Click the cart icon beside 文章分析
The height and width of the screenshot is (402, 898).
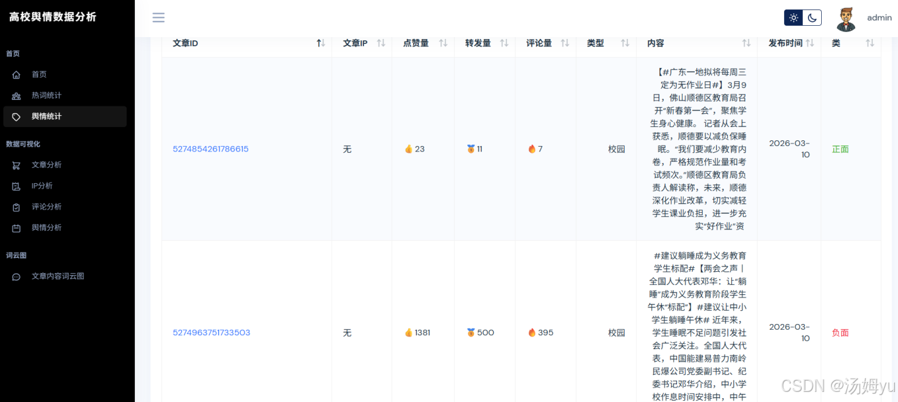pos(16,165)
